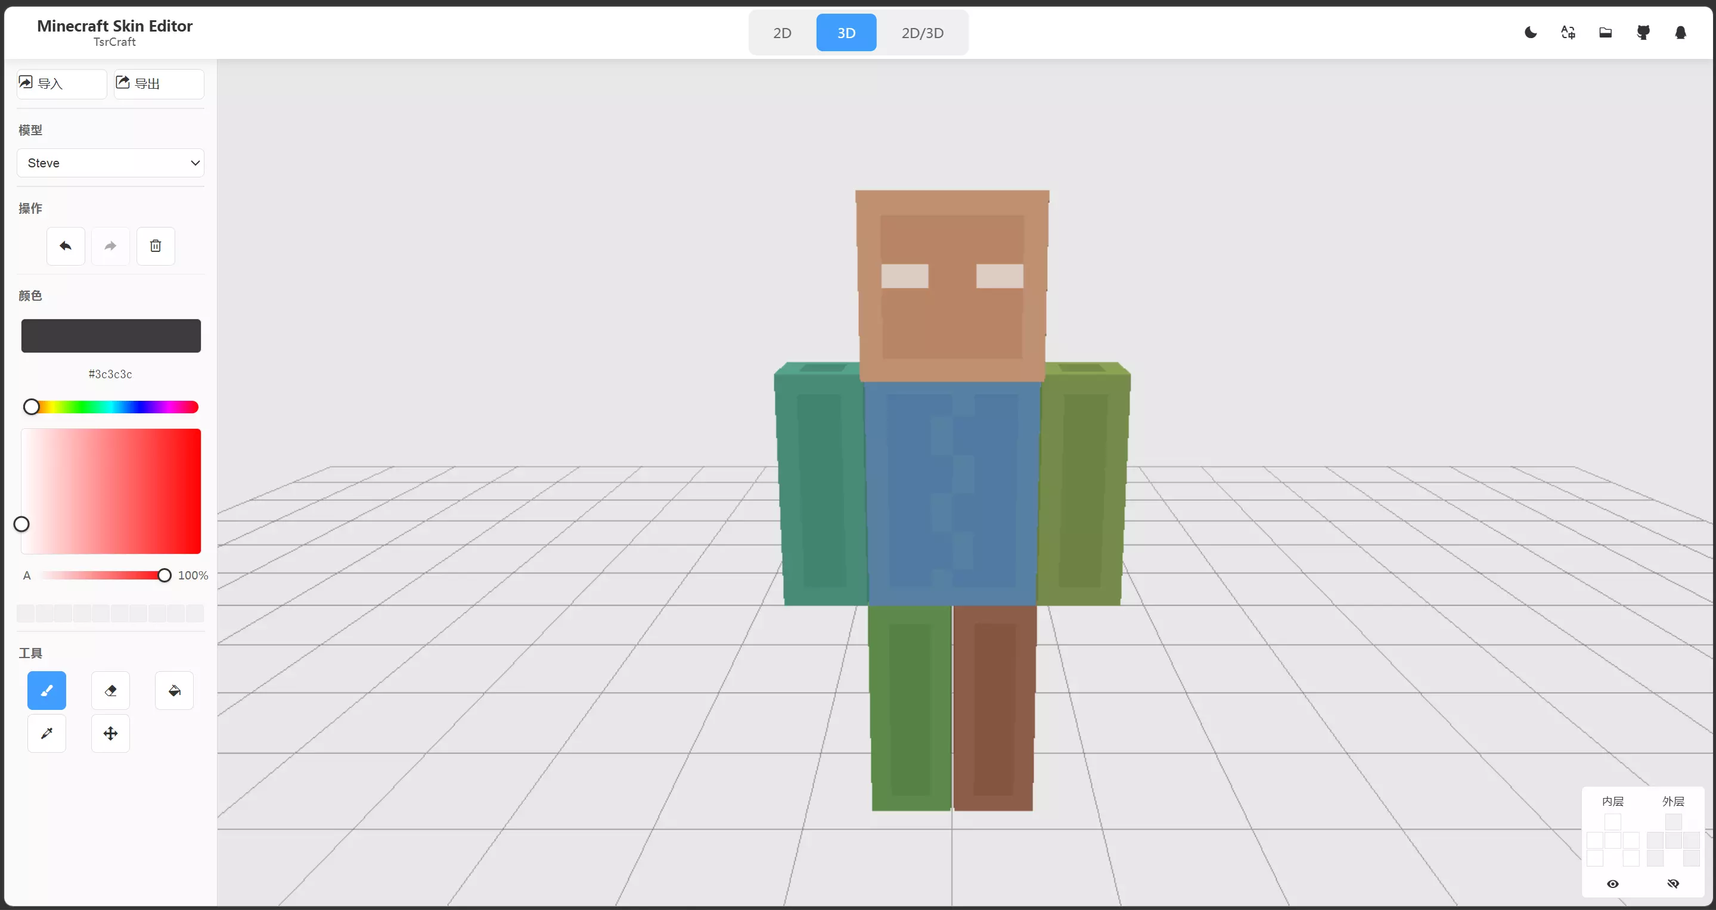The width and height of the screenshot is (1716, 910).
Task: Toggle bottom-right leg square under 外层
Action: tap(1692, 858)
